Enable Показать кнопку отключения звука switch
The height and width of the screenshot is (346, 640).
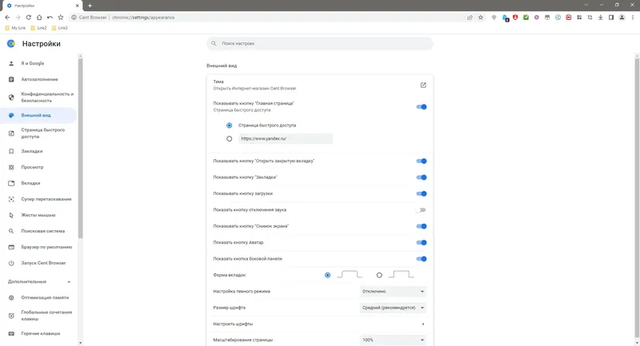(x=421, y=210)
